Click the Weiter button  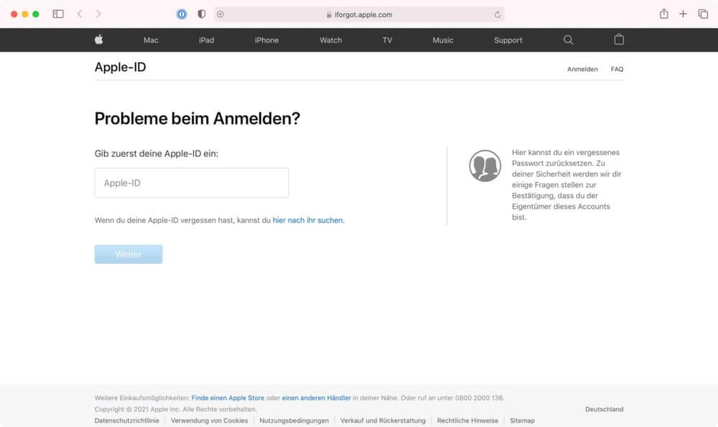tap(129, 254)
